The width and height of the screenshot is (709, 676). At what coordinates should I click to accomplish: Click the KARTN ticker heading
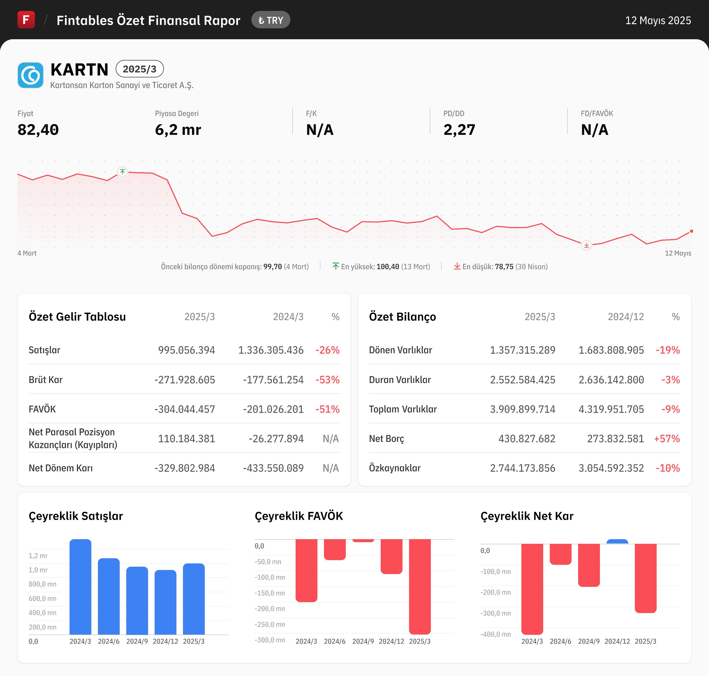pos(79,69)
